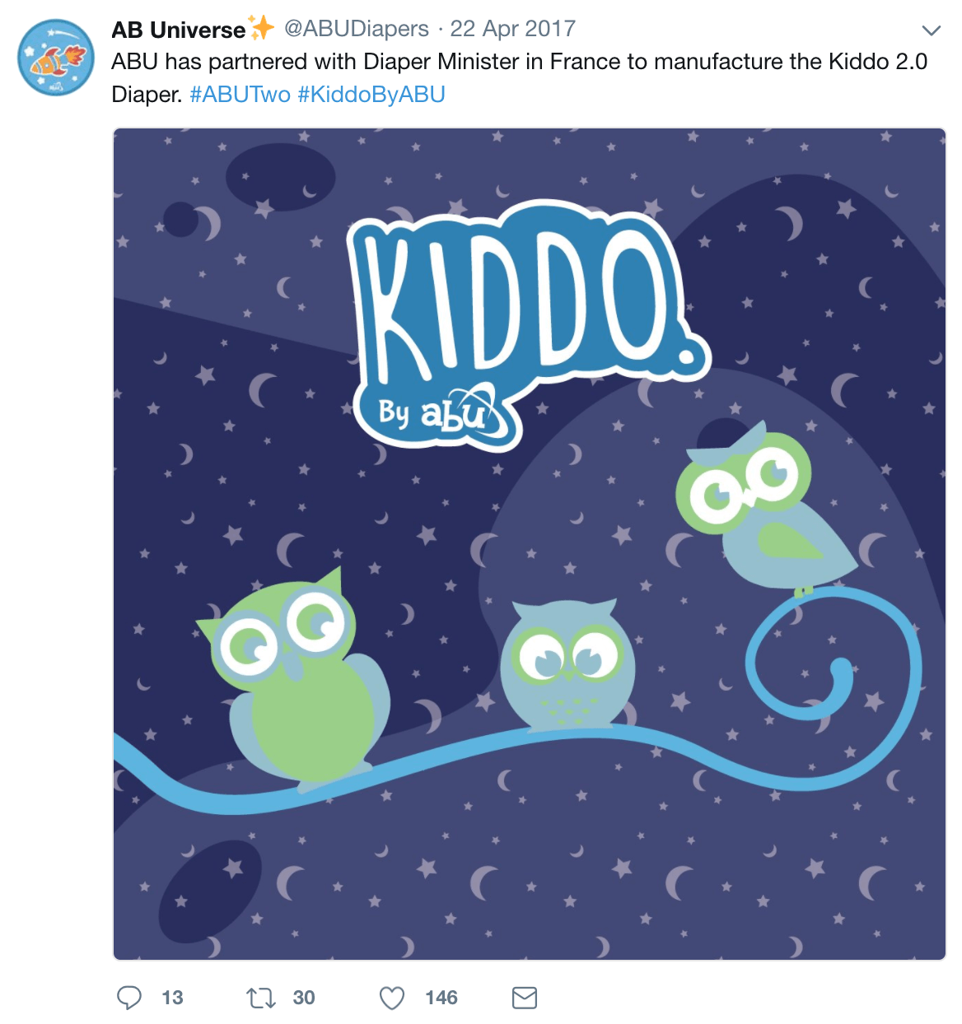This screenshot has height=1024, width=962.
Task: Open the AB Universe rocket avatar
Action: click(56, 58)
